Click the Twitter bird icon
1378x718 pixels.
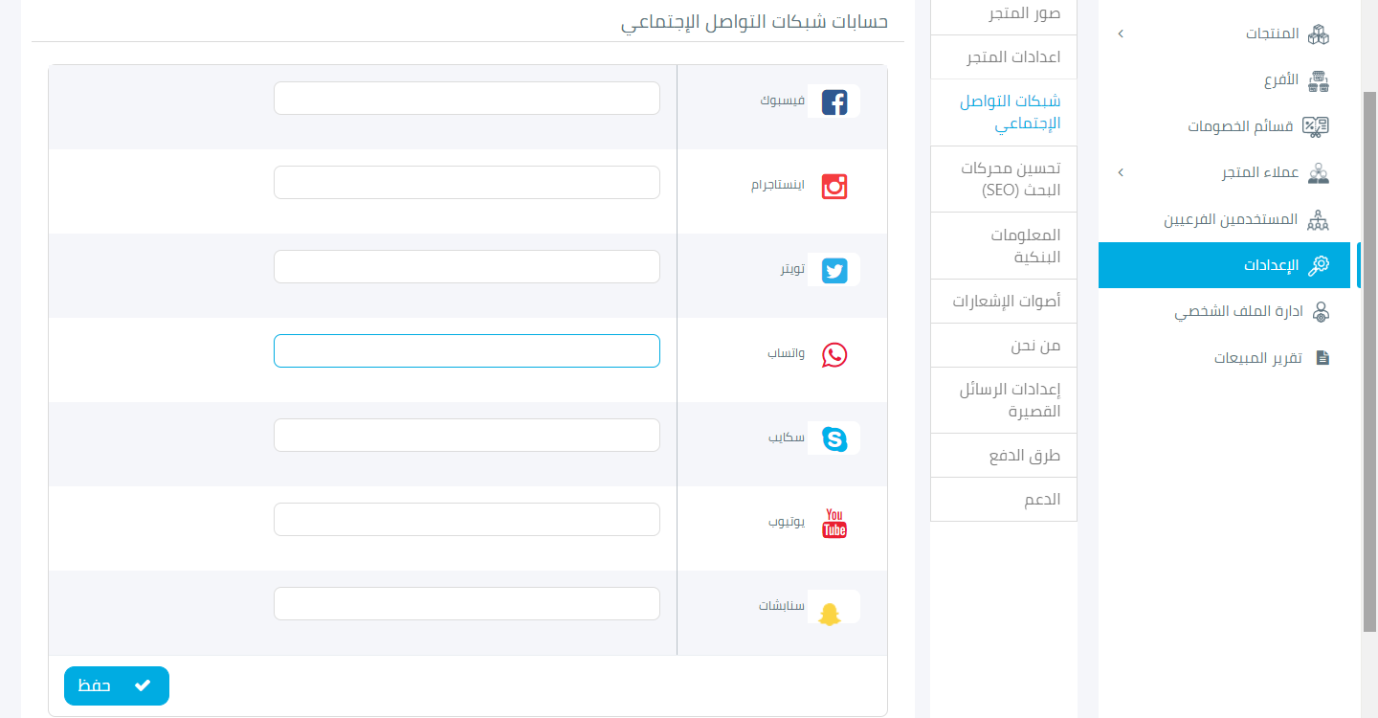(x=834, y=271)
